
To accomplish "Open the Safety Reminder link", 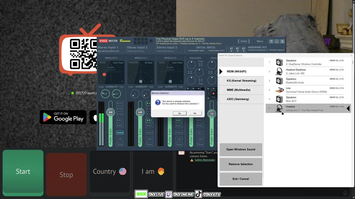I will coord(205,160).
